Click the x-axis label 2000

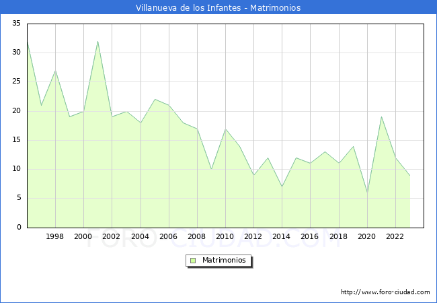click(83, 236)
